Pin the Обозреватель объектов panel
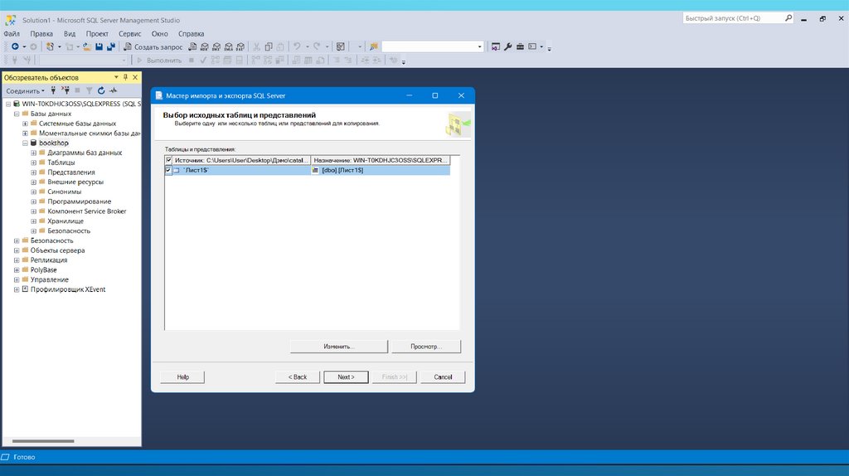Image resolution: width=849 pixels, height=476 pixels. (126, 77)
